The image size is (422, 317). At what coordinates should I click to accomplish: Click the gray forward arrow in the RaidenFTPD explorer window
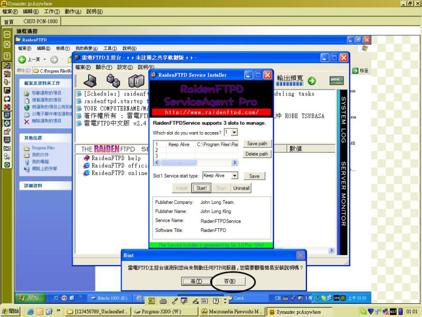pos(54,59)
